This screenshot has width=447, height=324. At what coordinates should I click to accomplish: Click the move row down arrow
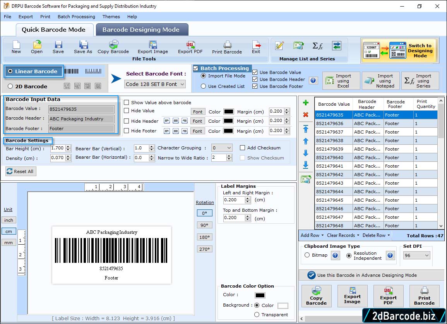(306, 153)
